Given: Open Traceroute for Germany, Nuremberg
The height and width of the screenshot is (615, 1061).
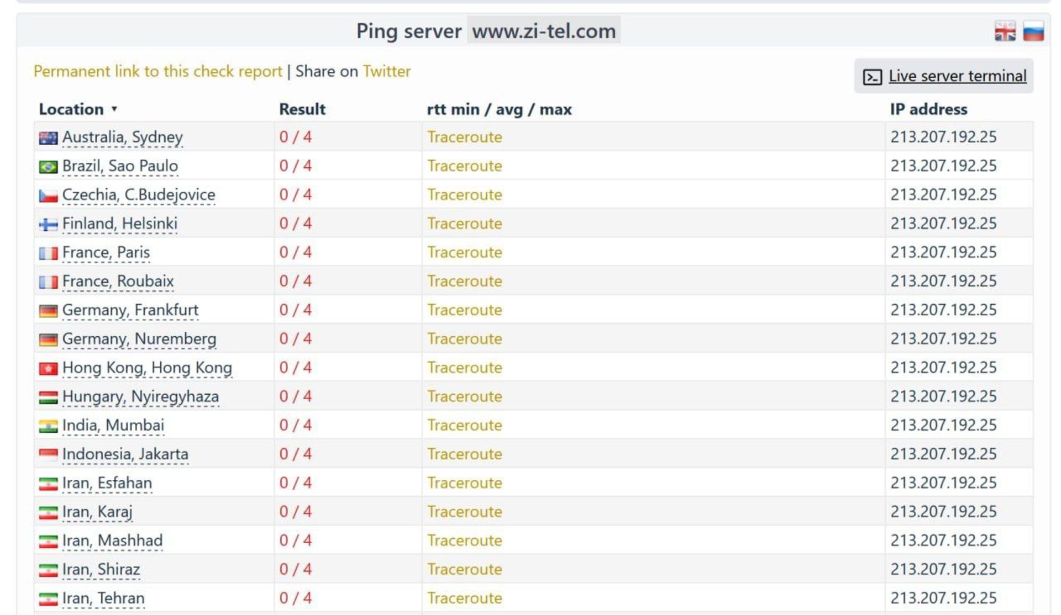Looking at the screenshot, I should [x=464, y=338].
